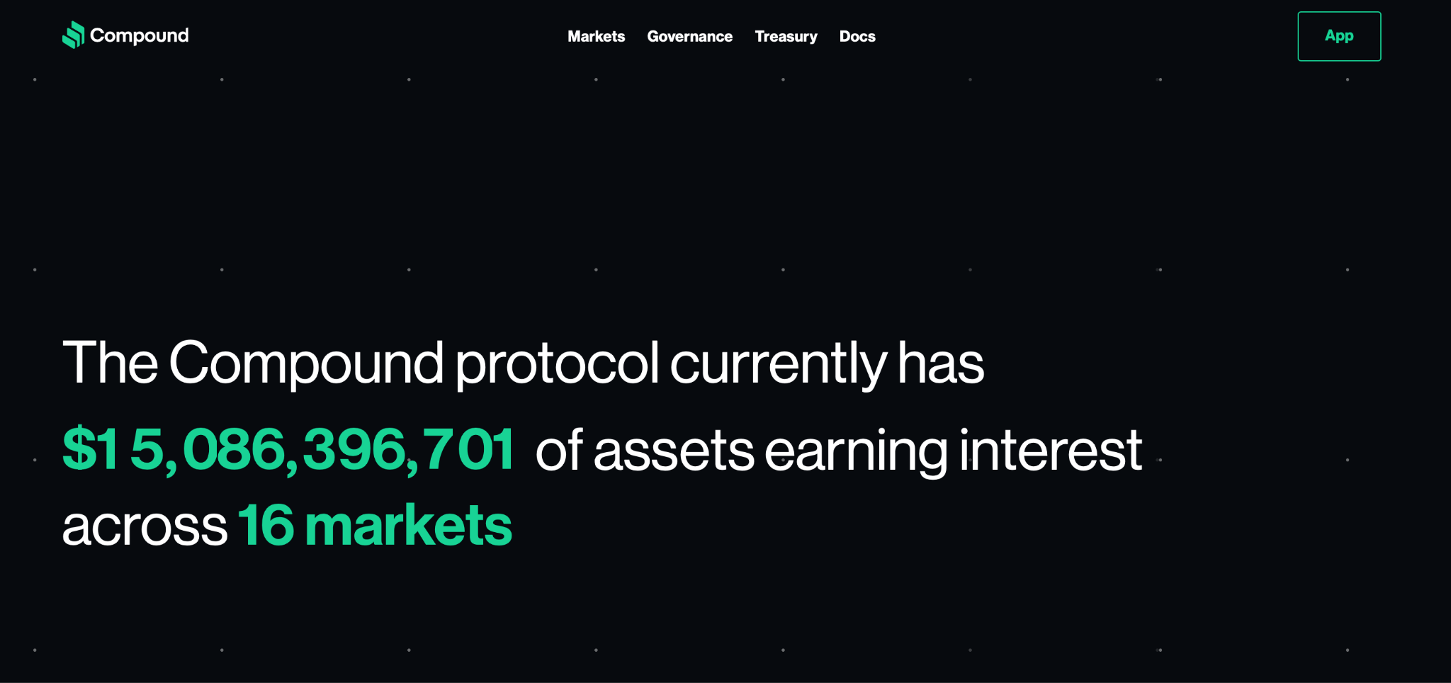The height and width of the screenshot is (683, 1451).
Task: Click the Compound wordmark in the header
Action: pyautogui.click(x=139, y=35)
